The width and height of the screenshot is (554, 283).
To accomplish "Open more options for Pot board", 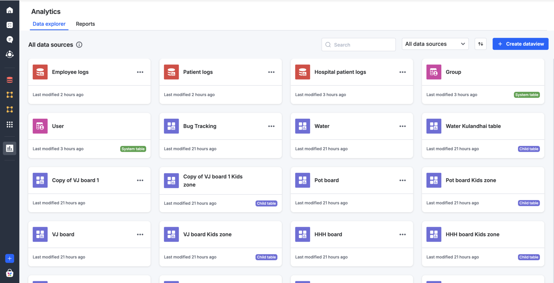I will pos(403,180).
